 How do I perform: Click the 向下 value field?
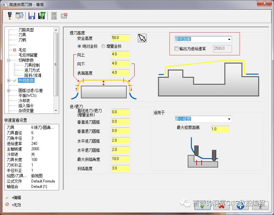tap(120, 63)
